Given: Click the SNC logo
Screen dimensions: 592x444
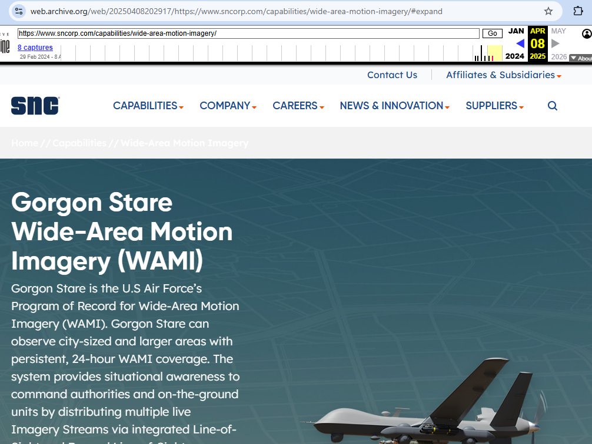Looking at the screenshot, I should (x=35, y=106).
